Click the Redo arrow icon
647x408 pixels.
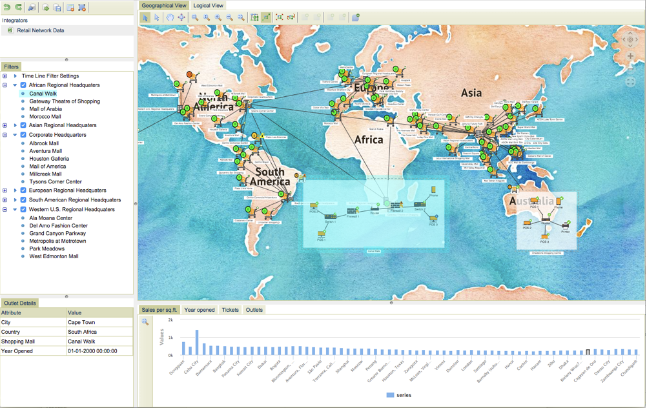(19, 8)
